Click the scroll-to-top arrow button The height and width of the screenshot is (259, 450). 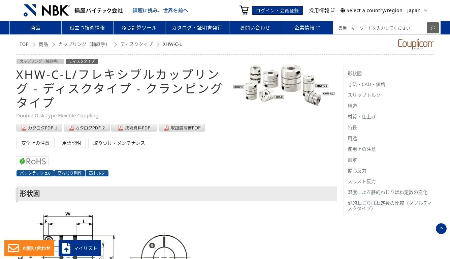click(441, 228)
